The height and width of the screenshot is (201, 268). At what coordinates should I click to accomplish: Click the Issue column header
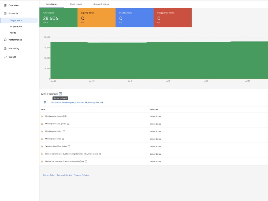coord(43,110)
